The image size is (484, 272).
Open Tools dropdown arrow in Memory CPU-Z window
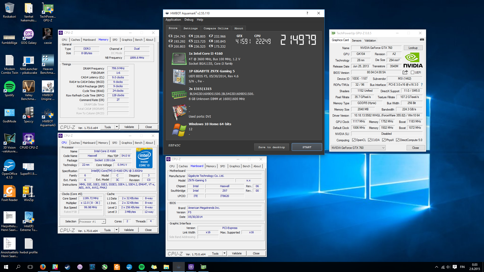point(117,127)
